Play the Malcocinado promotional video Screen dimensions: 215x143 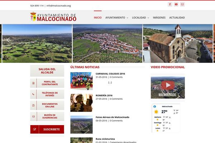coord(168,85)
